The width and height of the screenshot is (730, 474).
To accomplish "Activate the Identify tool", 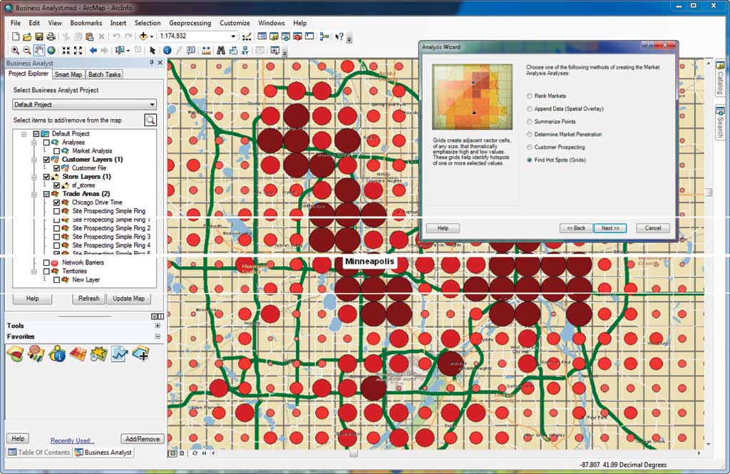I will [x=167, y=51].
